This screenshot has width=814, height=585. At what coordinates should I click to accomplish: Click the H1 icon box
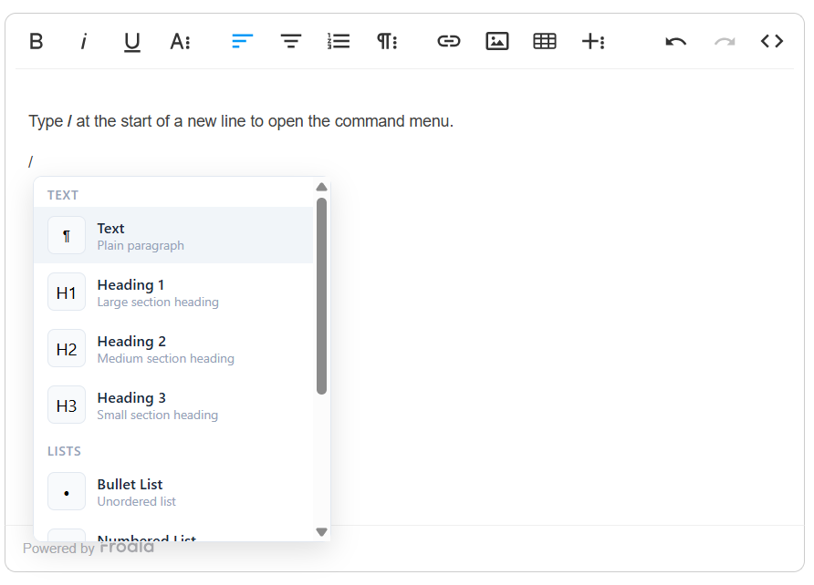coord(67,292)
